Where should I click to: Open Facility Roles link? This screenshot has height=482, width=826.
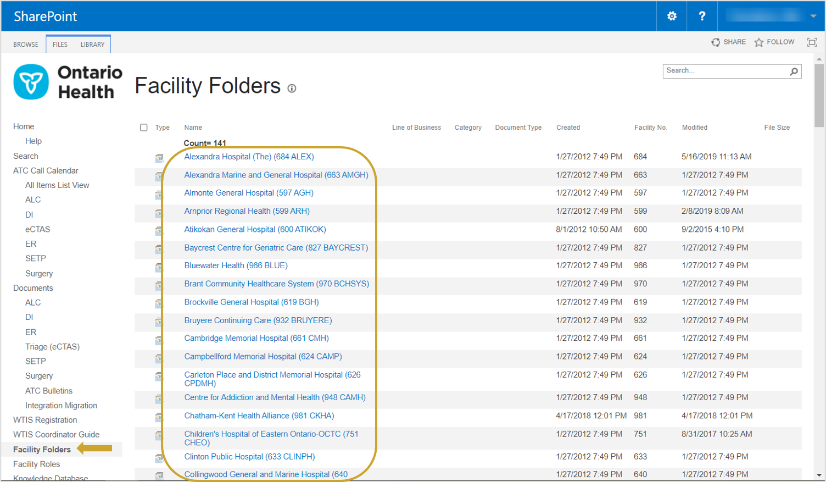click(x=36, y=464)
